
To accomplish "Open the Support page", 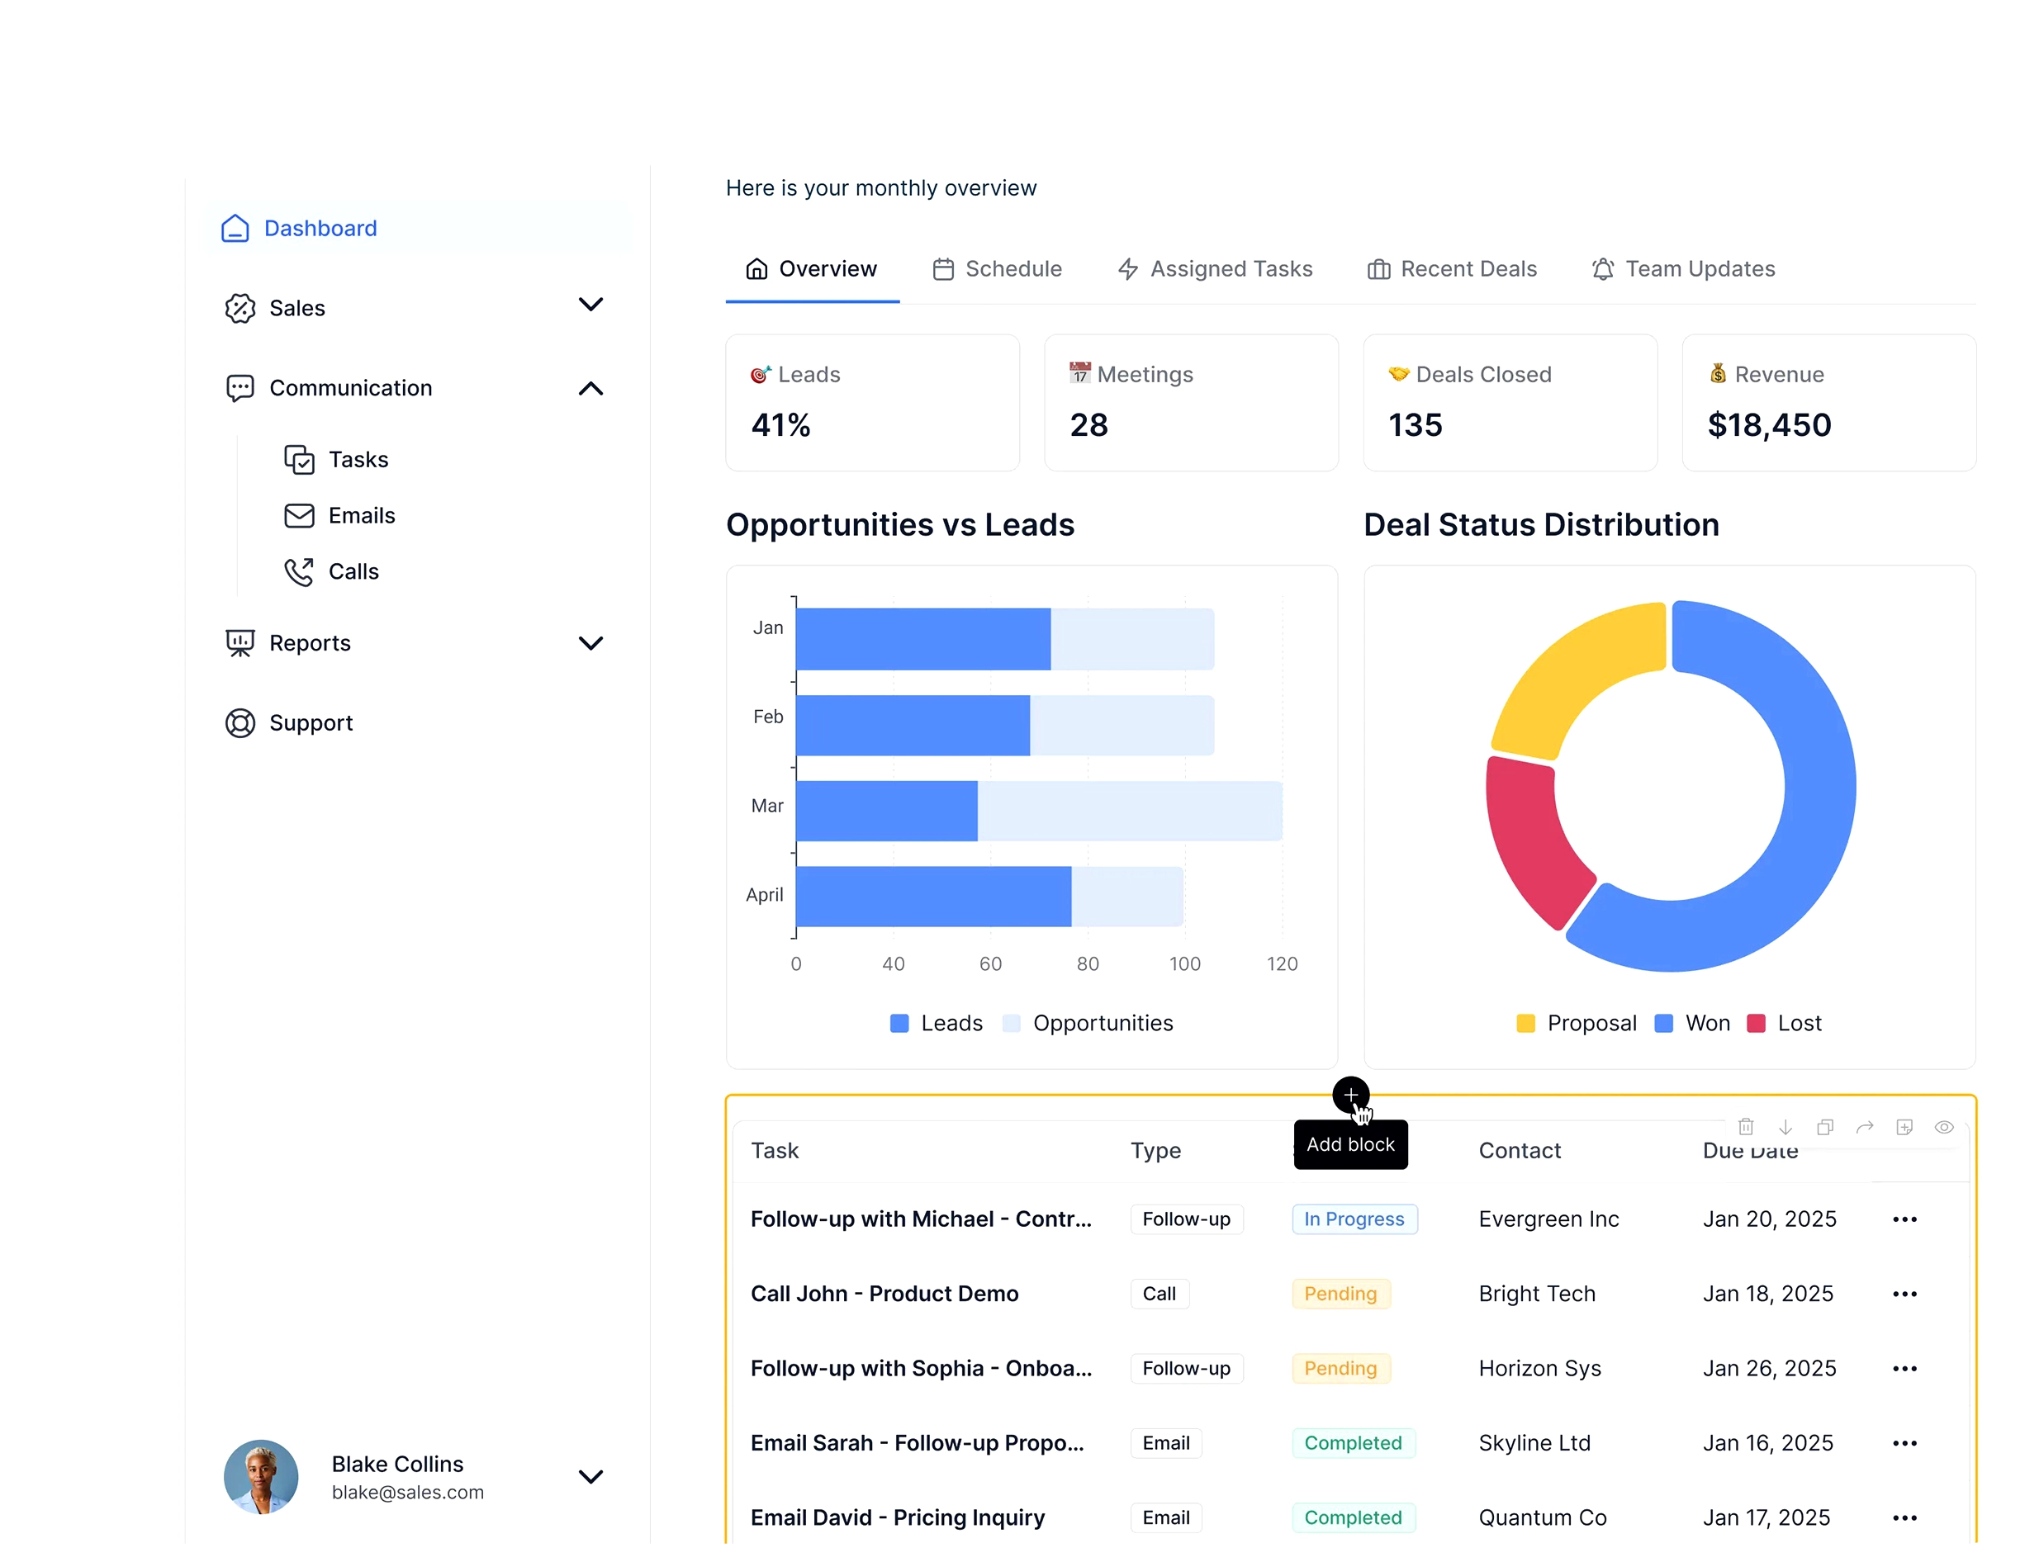I will [x=311, y=722].
